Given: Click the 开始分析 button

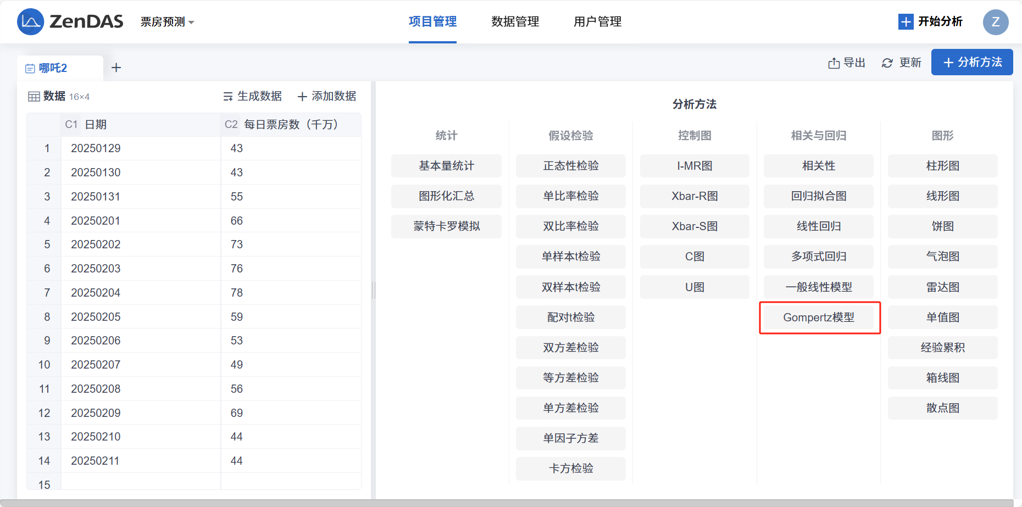Looking at the screenshot, I should coord(930,22).
